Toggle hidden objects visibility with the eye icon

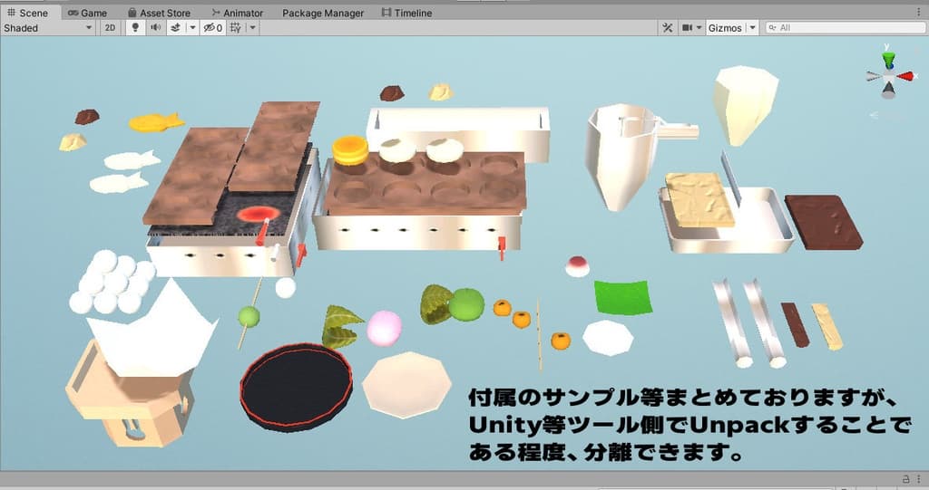pos(212,28)
